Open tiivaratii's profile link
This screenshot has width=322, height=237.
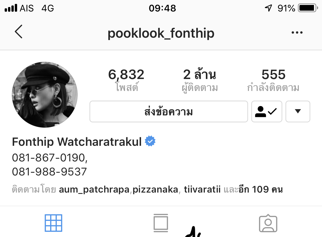click(x=202, y=190)
